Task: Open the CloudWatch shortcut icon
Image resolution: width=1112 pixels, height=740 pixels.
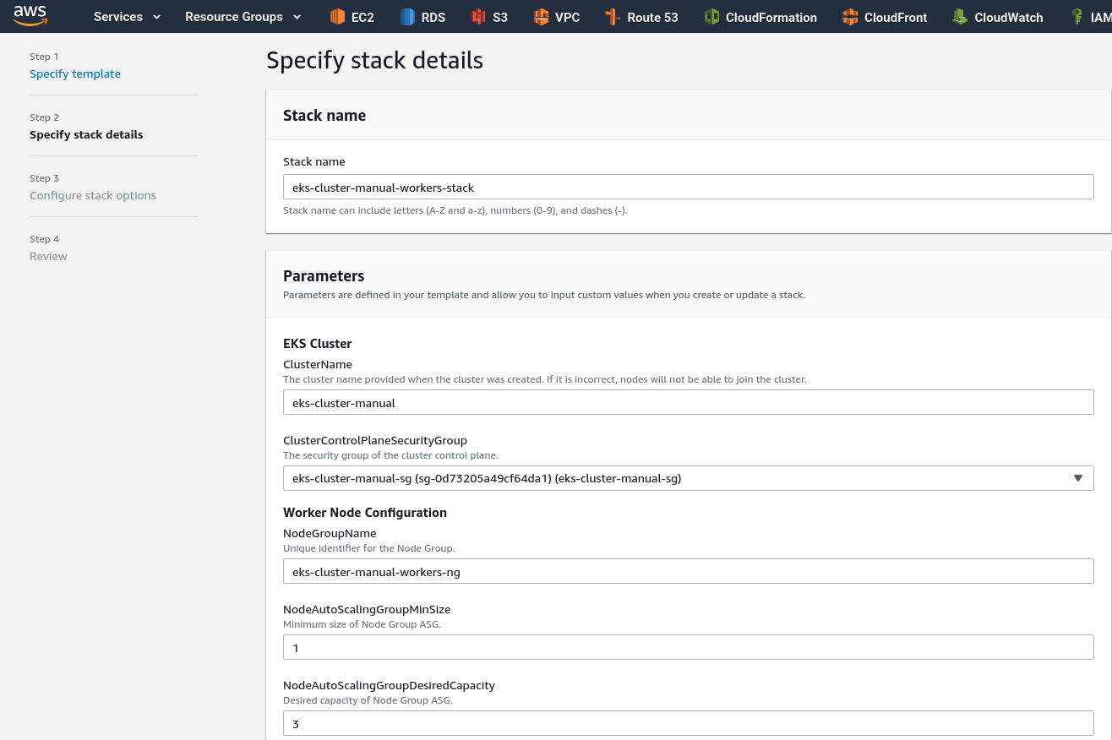Action: coord(961,17)
